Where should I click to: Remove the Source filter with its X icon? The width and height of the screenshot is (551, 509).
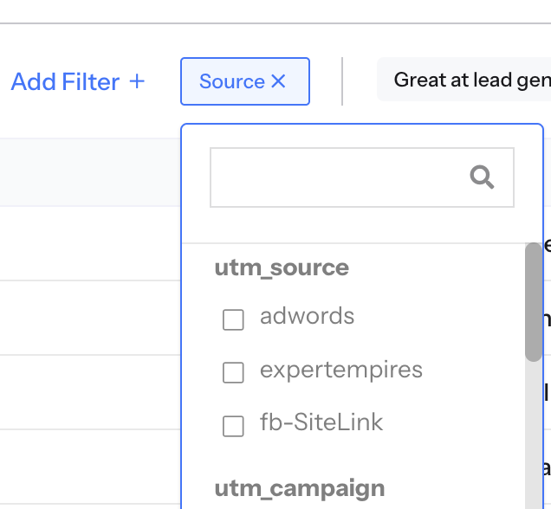[278, 81]
